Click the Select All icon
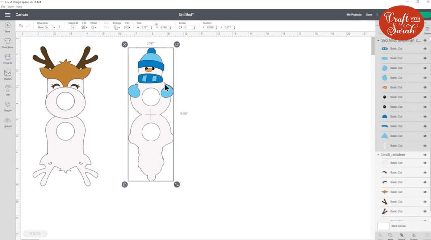This screenshot has height=240, width=431. [x=73, y=27]
